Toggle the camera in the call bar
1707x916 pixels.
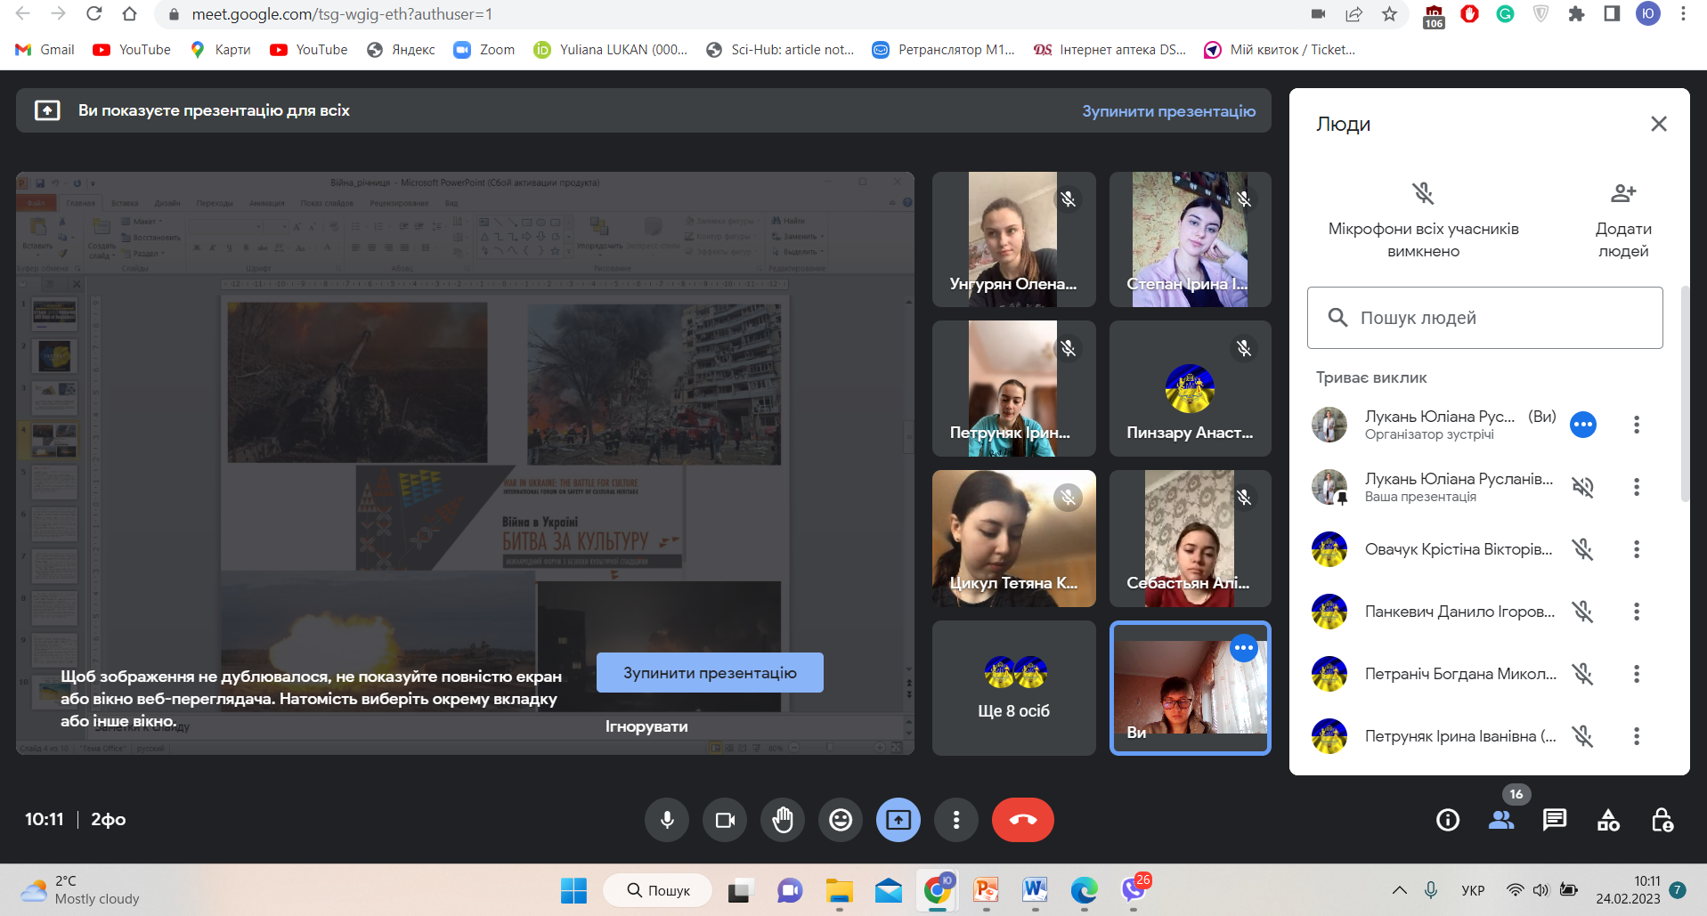click(725, 820)
